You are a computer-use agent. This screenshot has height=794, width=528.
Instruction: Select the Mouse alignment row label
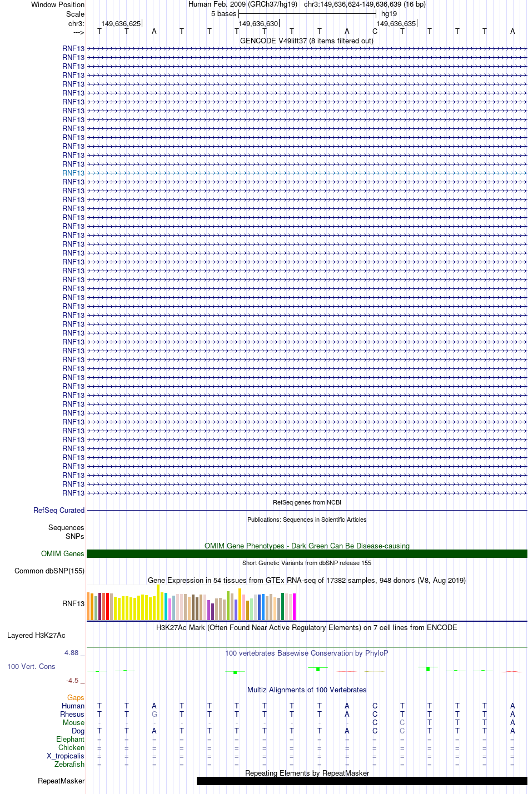point(73,722)
